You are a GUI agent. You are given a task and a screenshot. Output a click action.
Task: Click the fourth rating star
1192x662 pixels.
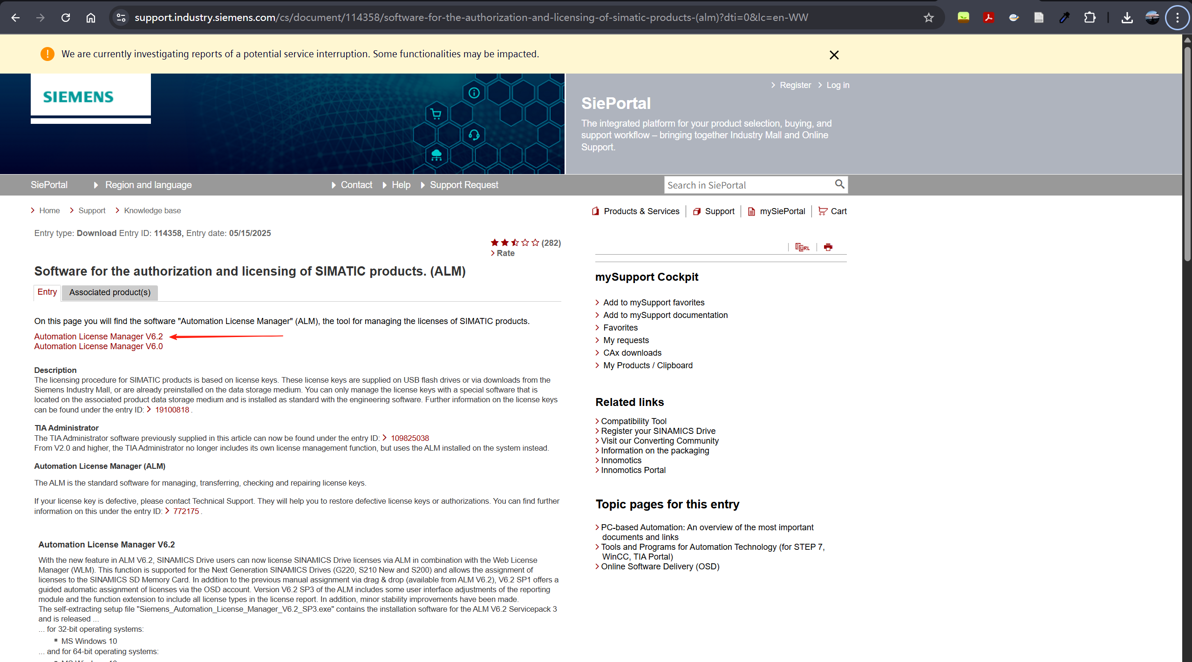[x=525, y=243]
